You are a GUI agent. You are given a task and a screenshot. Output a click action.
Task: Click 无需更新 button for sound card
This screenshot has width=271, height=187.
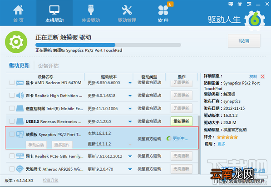click(x=182, y=95)
